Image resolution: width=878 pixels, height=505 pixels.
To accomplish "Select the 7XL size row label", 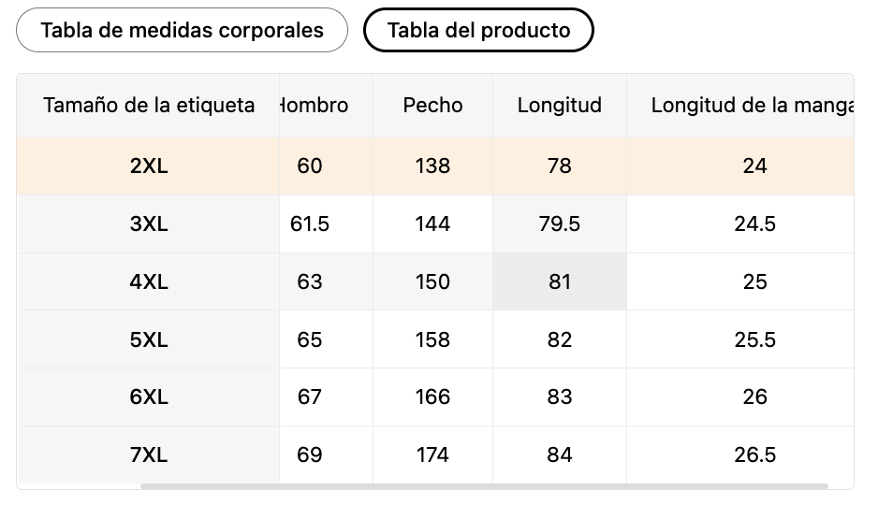I will 149,455.
